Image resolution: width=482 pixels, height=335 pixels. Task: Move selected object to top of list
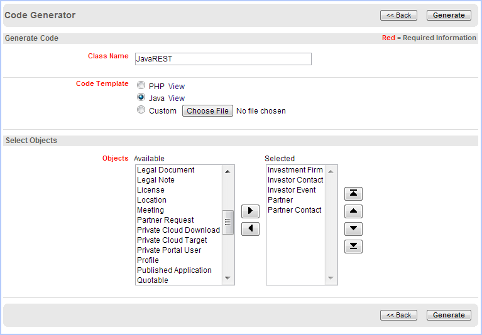[x=354, y=194]
